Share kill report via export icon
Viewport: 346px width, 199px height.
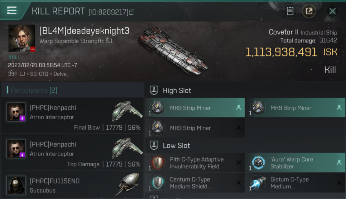point(309,11)
